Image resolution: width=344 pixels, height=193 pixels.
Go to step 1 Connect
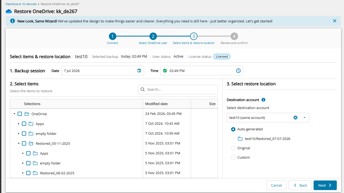(x=113, y=36)
